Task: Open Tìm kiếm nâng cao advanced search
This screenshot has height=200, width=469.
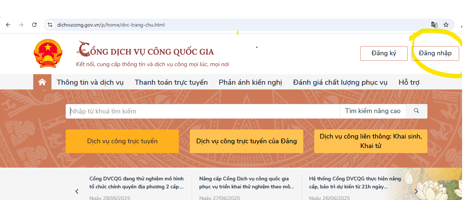Action: tap(373, 111)
